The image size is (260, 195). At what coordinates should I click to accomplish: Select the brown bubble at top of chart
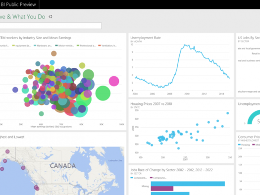pyautogui.click(x=53, y=53)
